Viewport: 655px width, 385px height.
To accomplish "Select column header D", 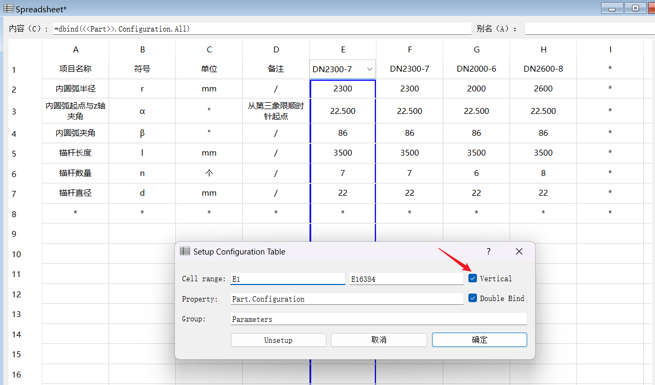I will [x=276, y=50].
